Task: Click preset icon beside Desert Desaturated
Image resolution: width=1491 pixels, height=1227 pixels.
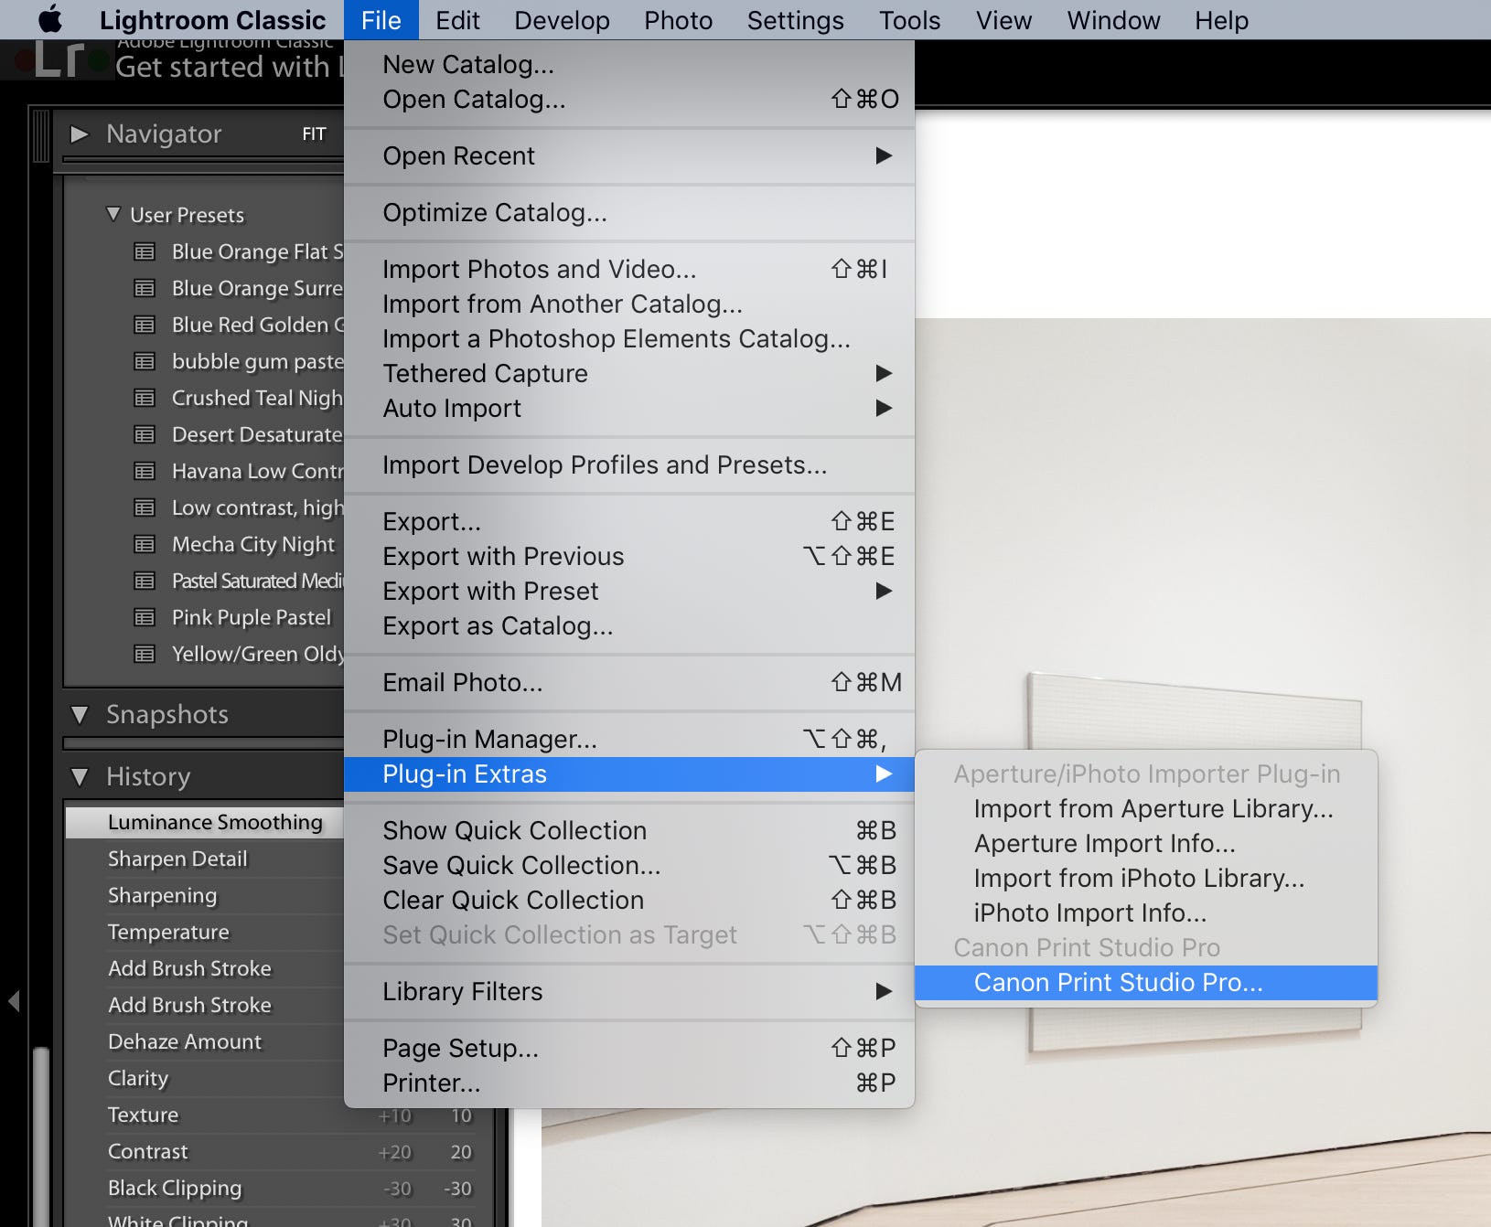Action: pos(145,434)
